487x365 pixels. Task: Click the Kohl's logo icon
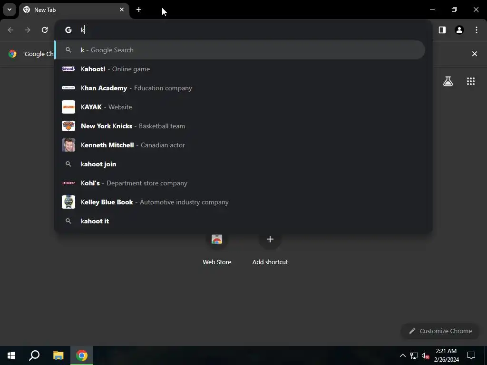tap(68, 183)
